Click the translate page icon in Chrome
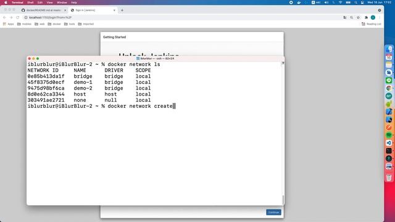The image size is (395, 222). (345, 17)
